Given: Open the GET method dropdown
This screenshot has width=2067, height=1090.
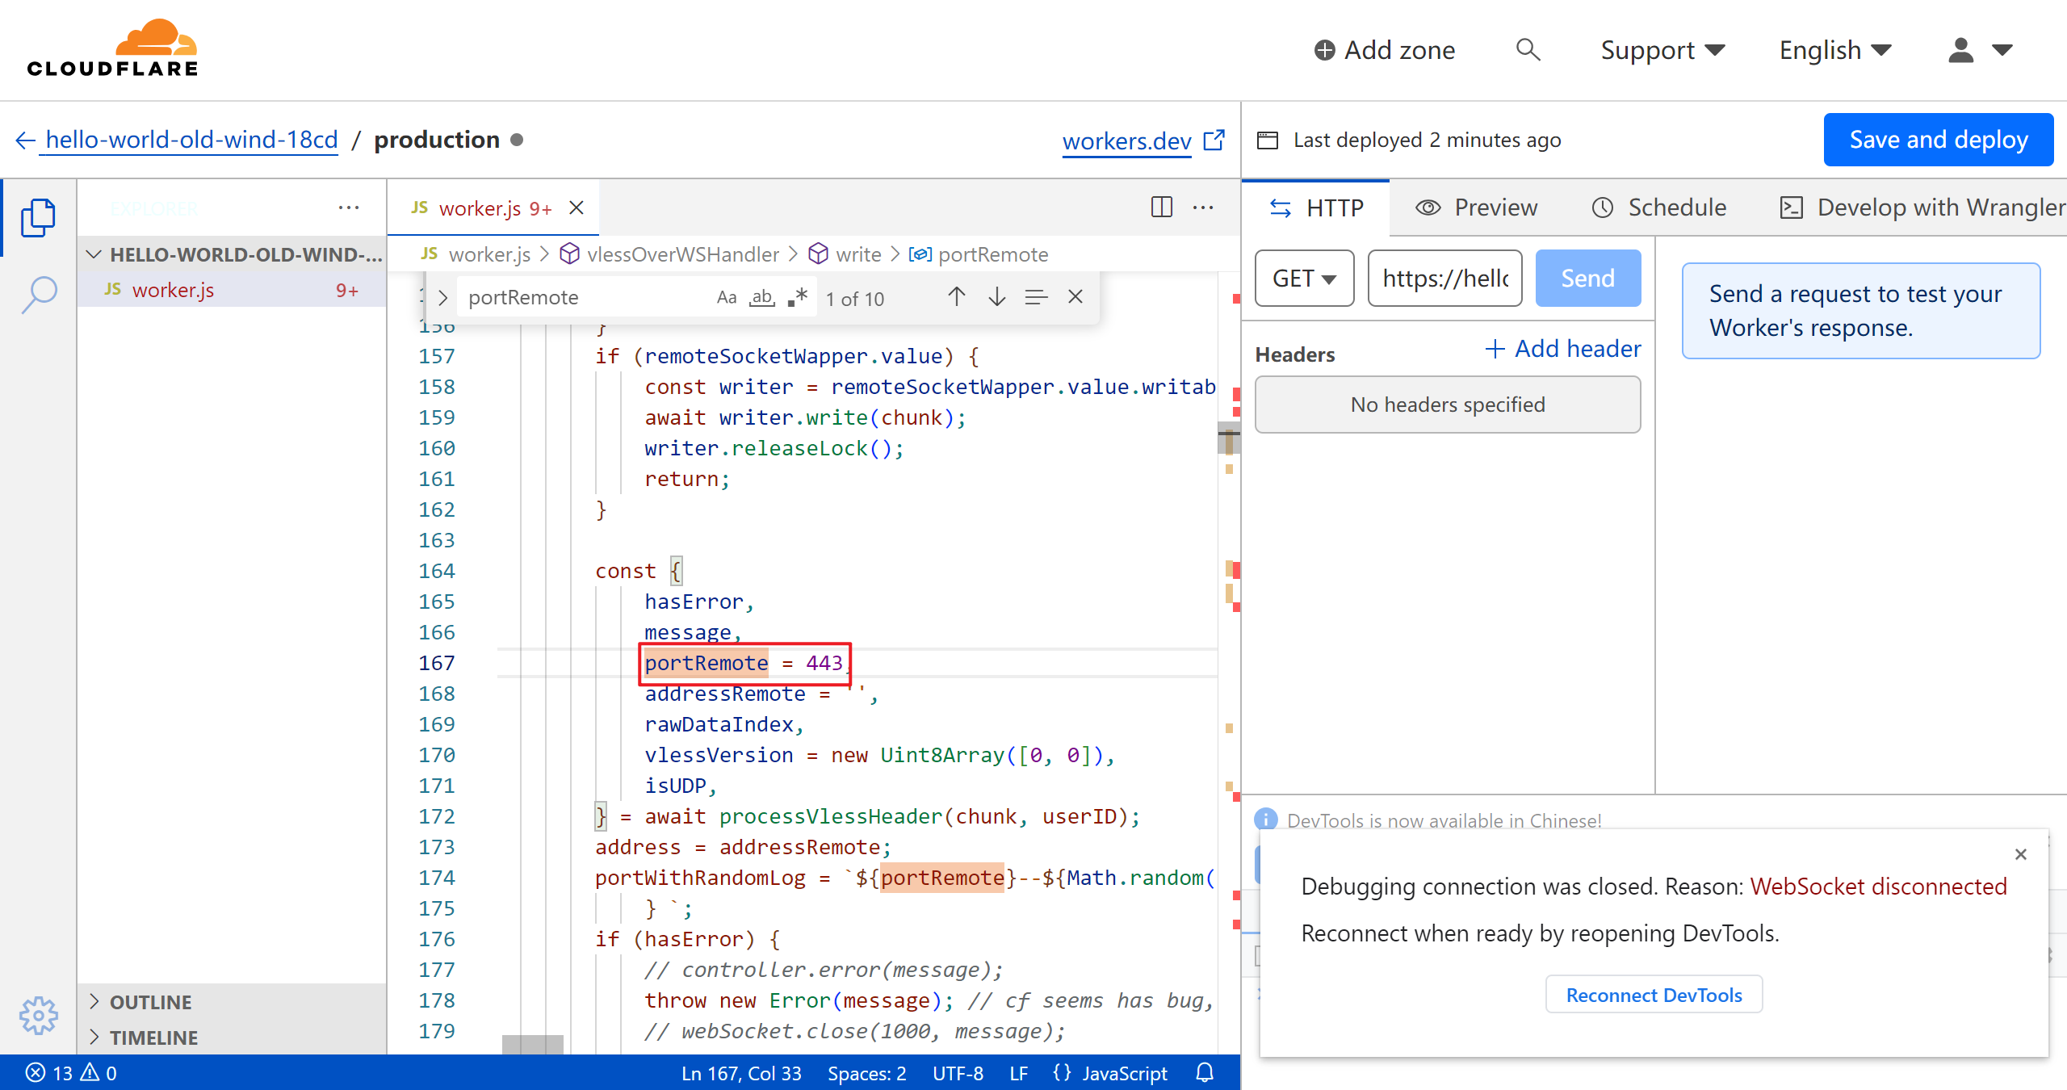Looking at the screenshot, I should (1304, 279).
